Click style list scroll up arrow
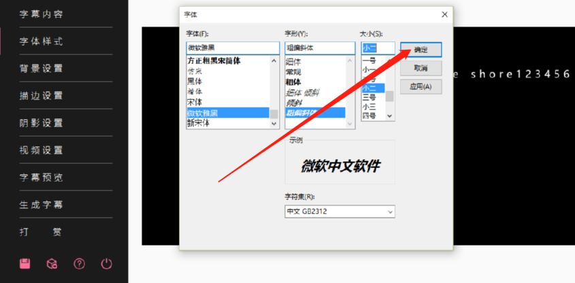 point(350,61)
